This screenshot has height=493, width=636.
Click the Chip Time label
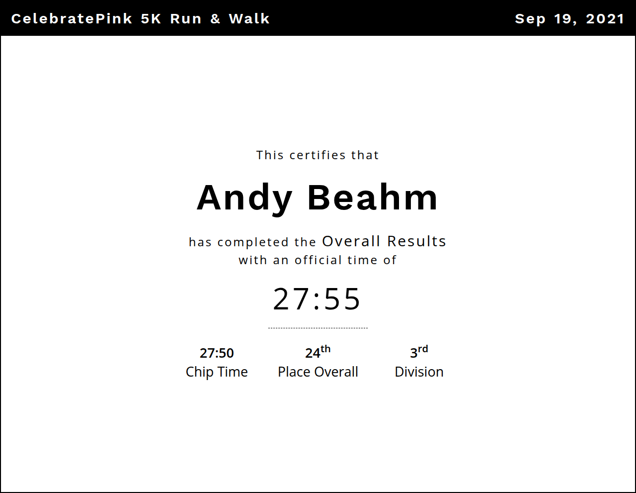(x=217, y=372)
